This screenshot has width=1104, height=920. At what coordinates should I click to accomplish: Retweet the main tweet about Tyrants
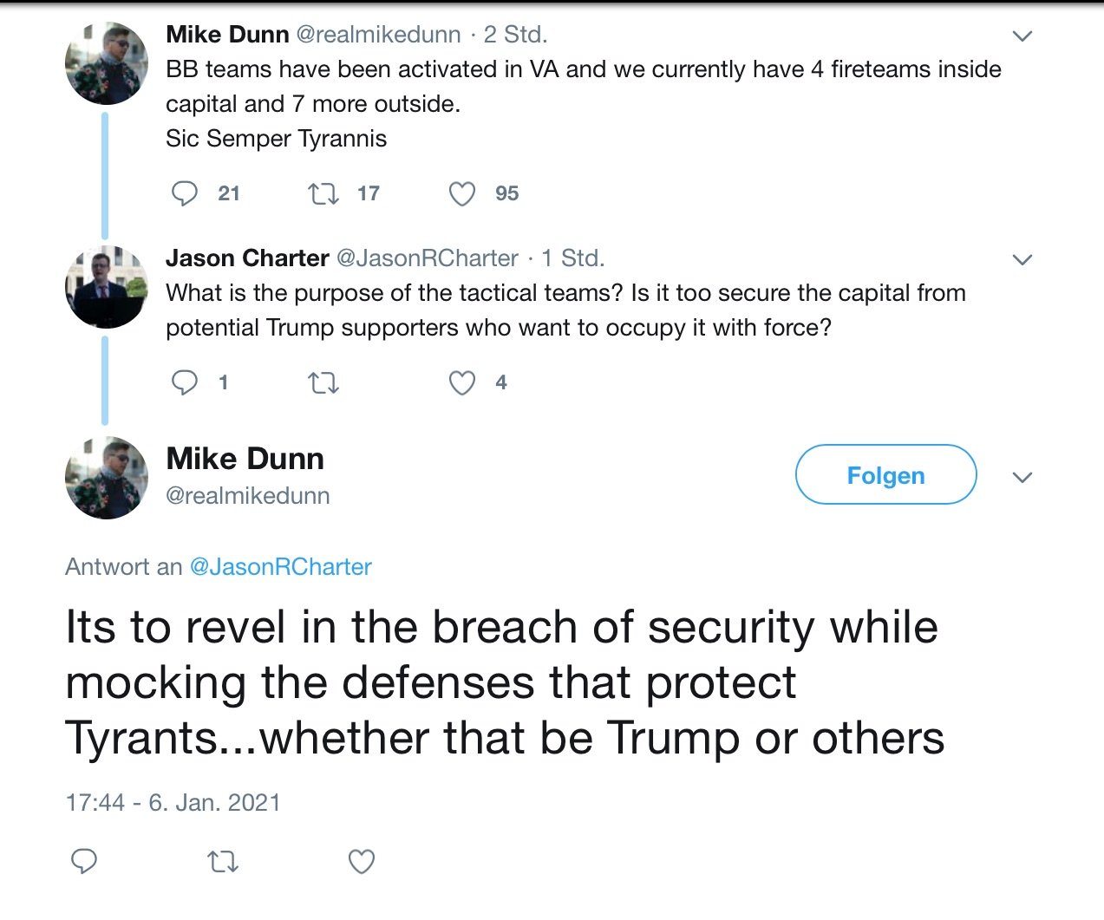[x=223, y=861]
